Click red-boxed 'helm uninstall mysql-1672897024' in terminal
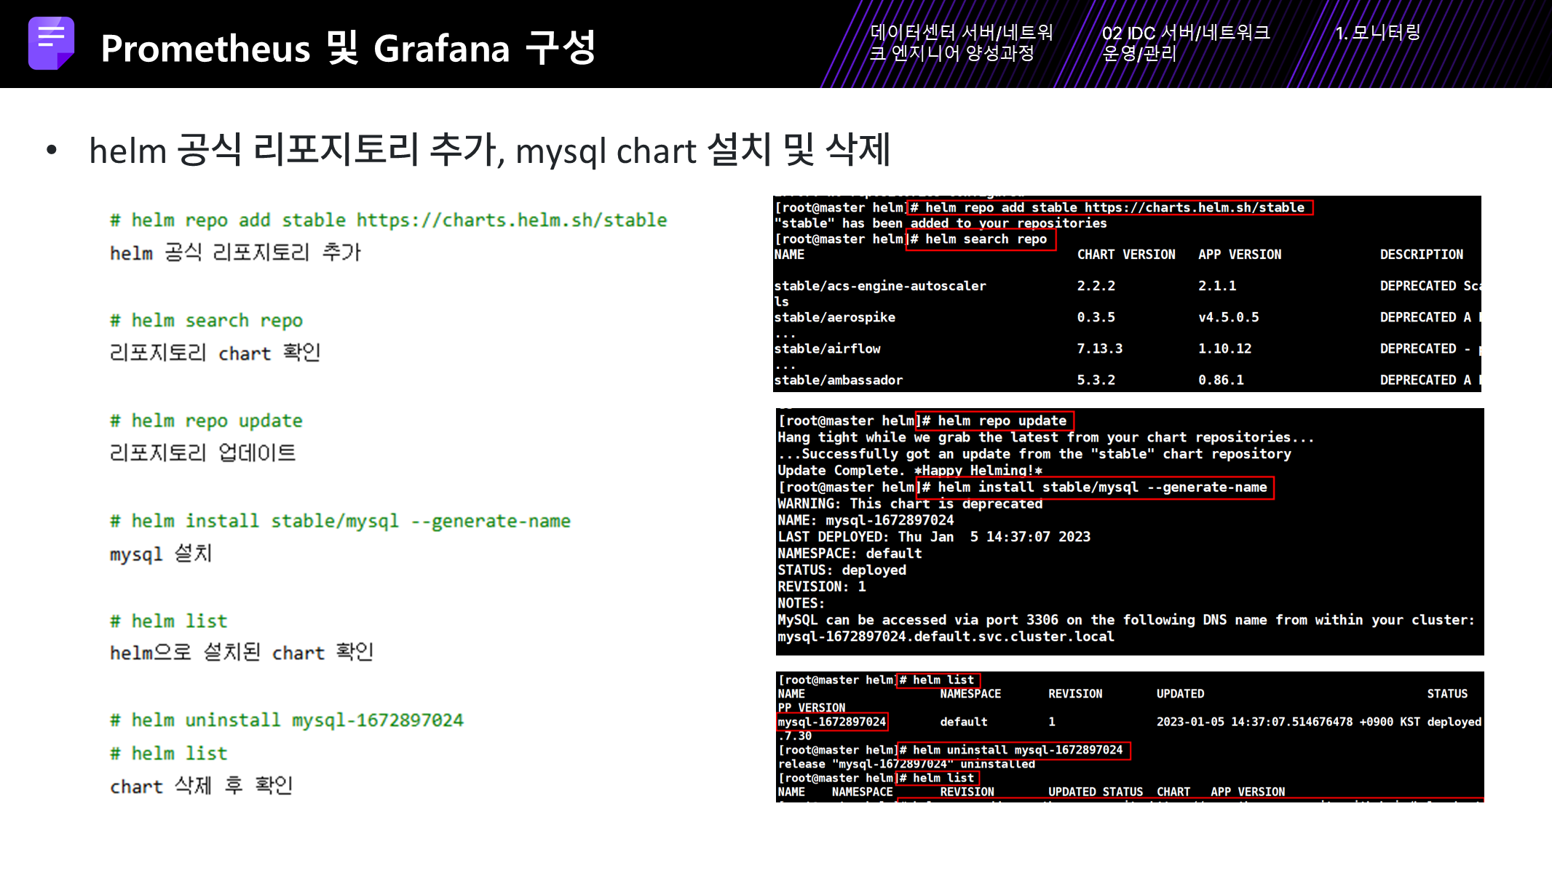1552x873 pixels. click(x=1013, y=750)
